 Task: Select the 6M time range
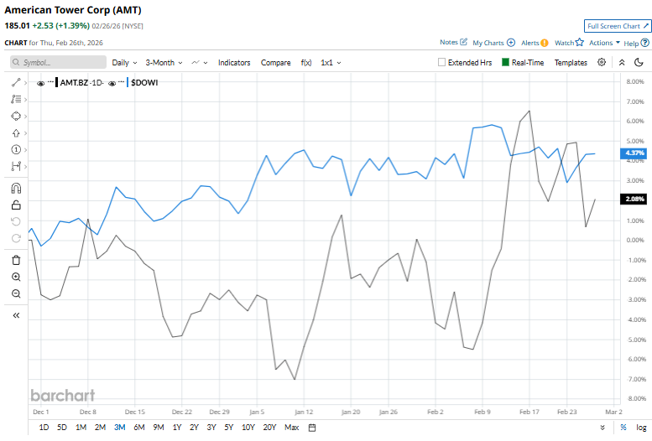click(x=138, y=428)
